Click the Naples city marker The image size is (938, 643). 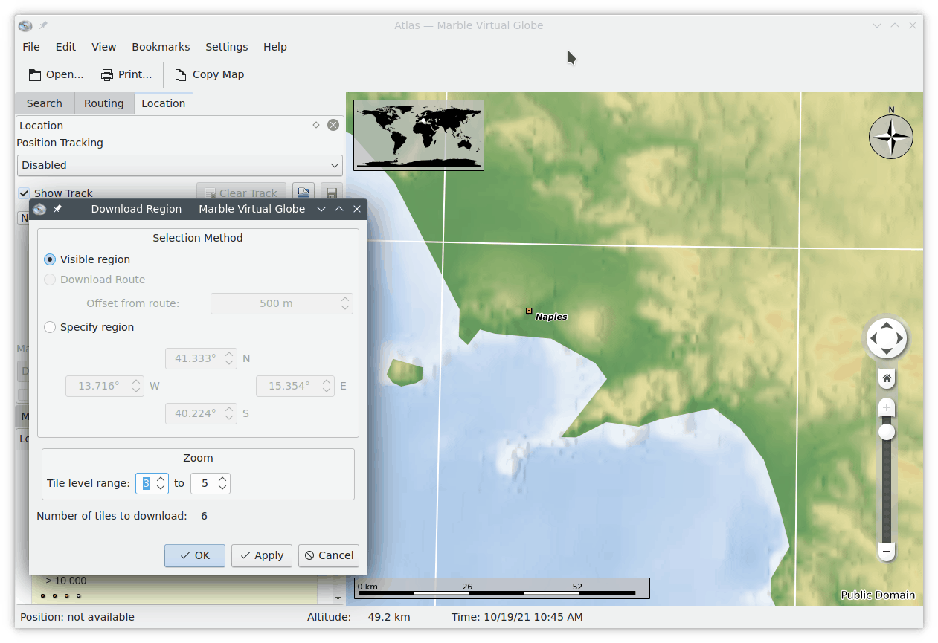click(529, 311)
